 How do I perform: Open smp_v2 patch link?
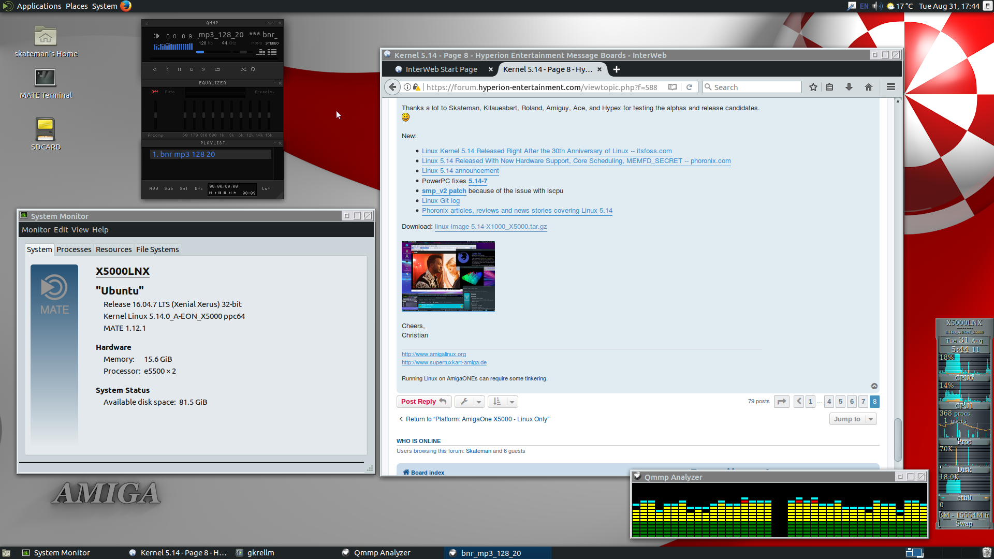pos(444,191)
